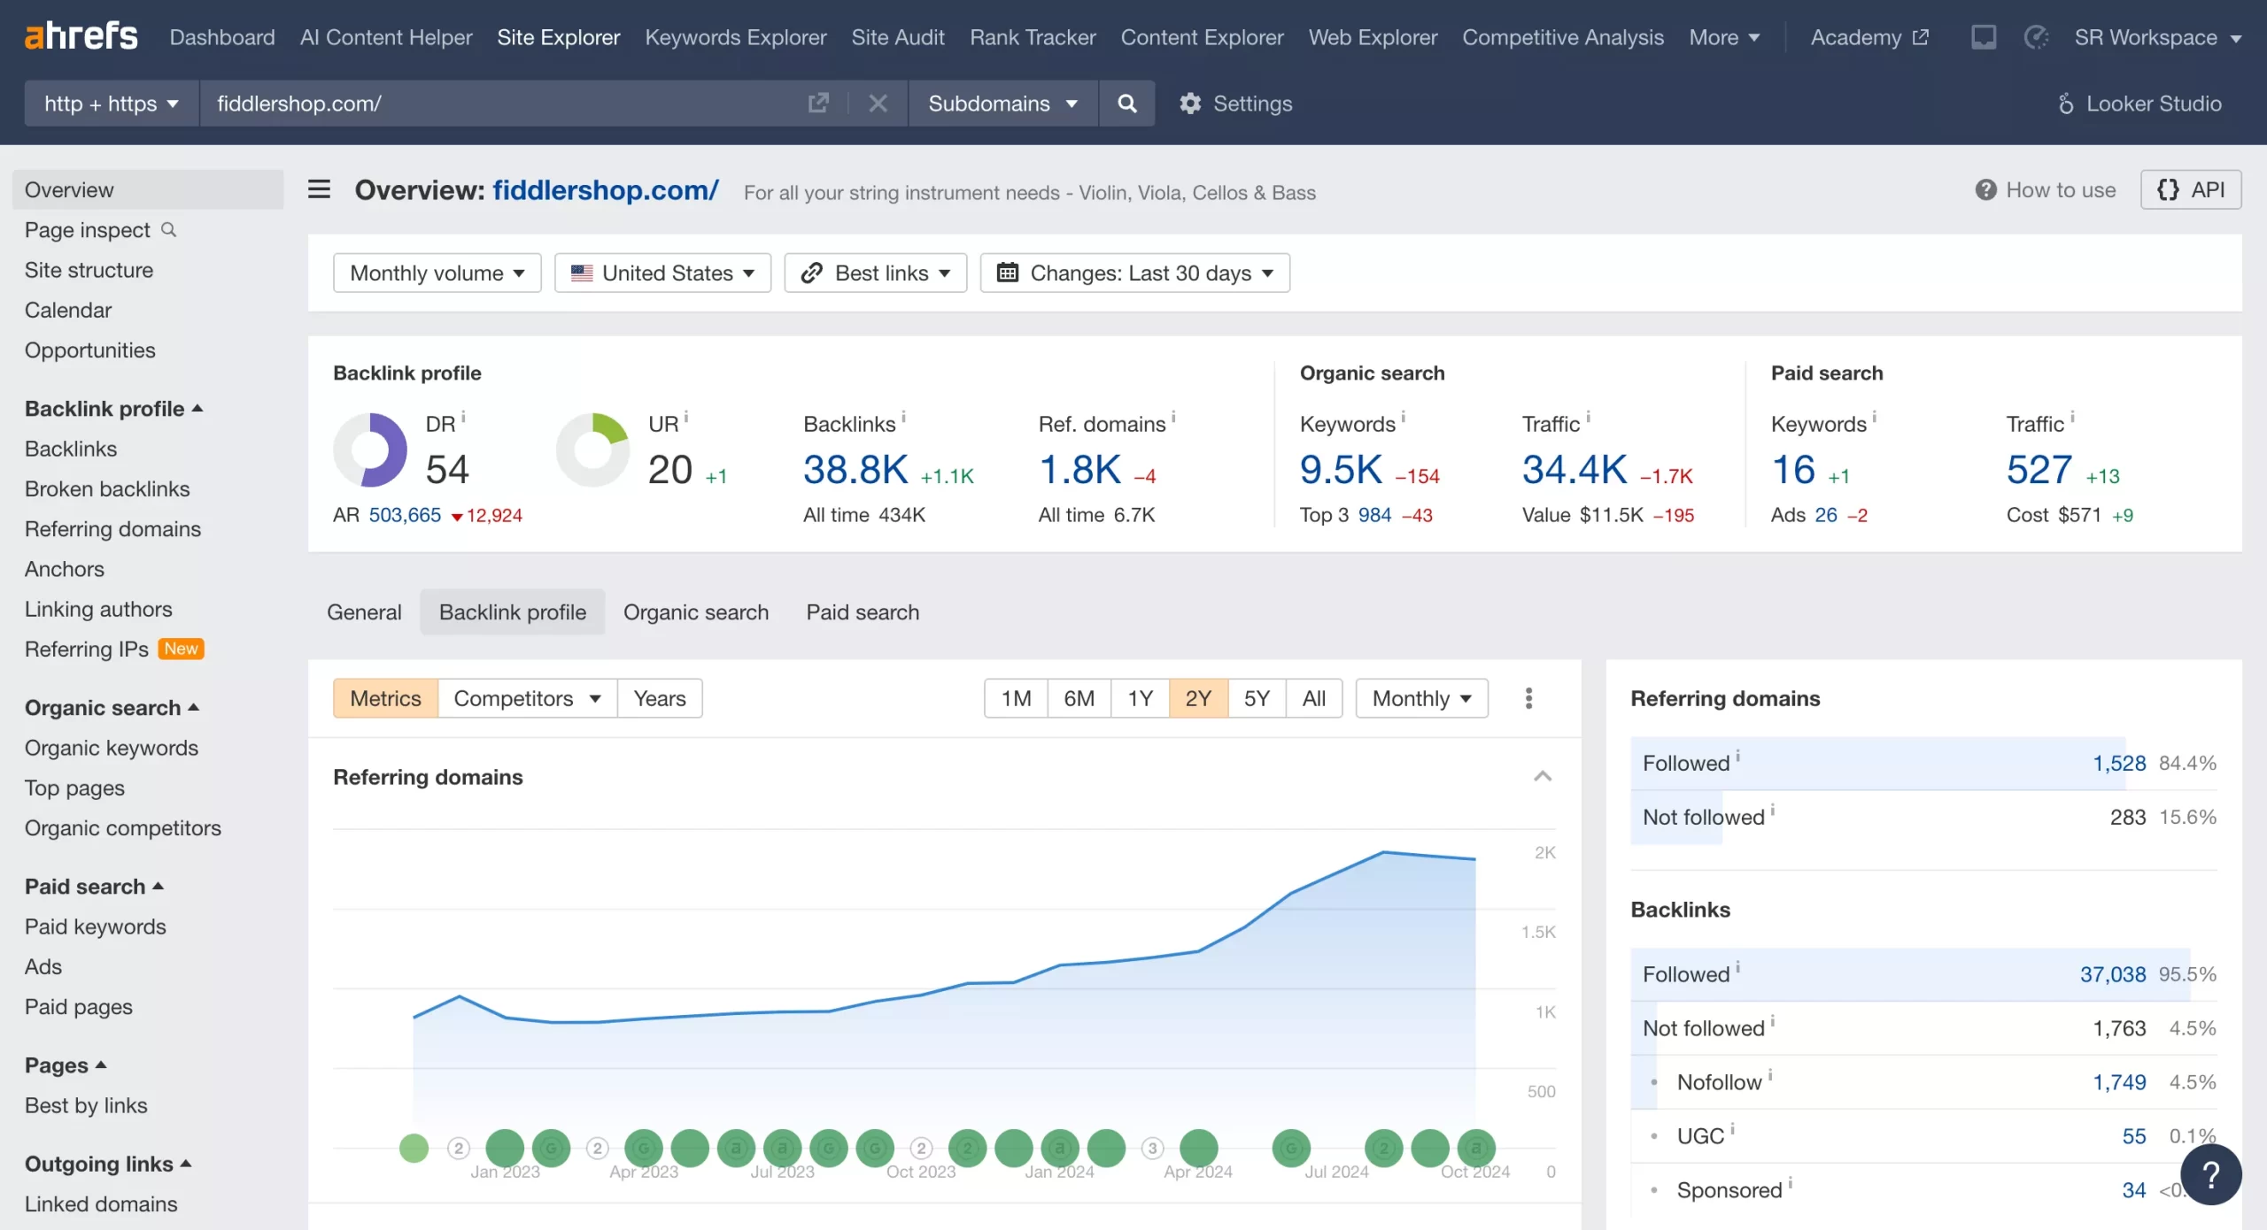Click the Jan 2023 timeline event marker

tap(505, 1149)
